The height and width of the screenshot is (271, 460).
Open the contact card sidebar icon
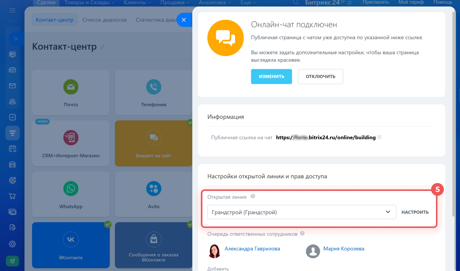pyautogui.click(x=12, y=211)
